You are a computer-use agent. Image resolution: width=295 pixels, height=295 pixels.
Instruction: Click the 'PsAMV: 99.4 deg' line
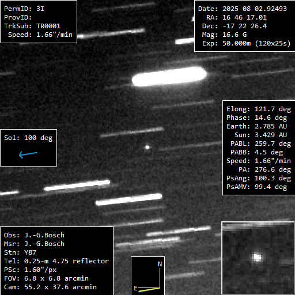256,187
